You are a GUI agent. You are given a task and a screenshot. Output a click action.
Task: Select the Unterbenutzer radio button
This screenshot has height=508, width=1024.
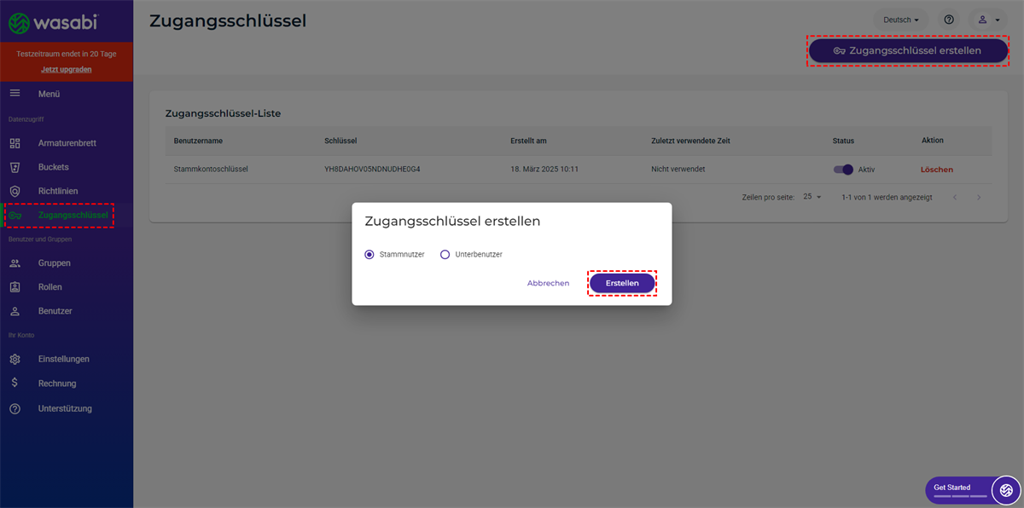(445, 254)
